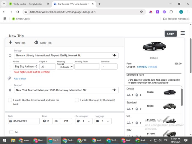Open the Time minutes field showing 50
Image resolution: width=192 pixels, height=144 pixels.
tap(56, 121)
